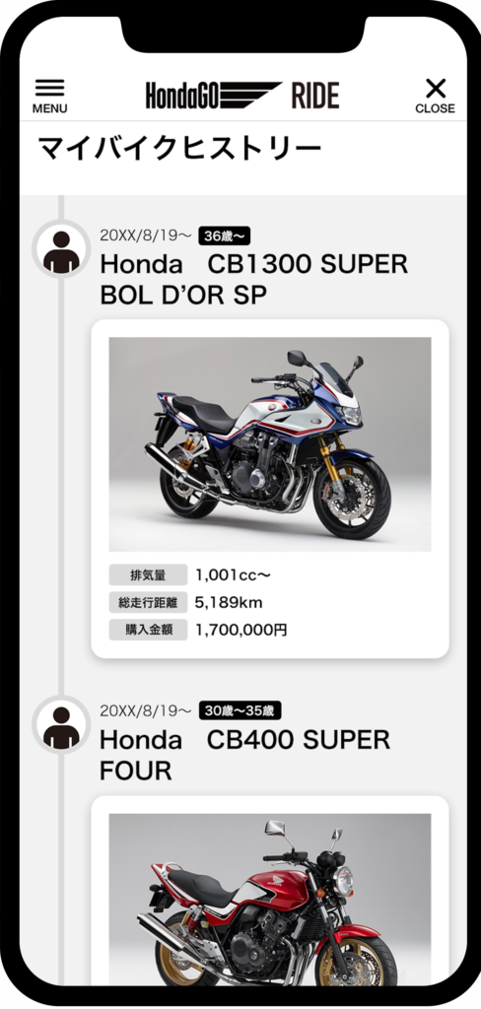
Task: Open the hamburger MENU icon
Action: point(49,97)
